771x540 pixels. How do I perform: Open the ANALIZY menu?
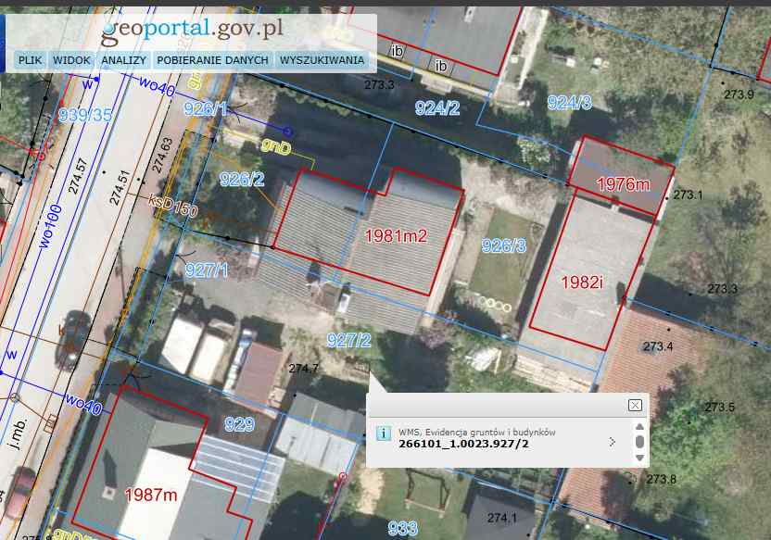[x=124, y=60]
